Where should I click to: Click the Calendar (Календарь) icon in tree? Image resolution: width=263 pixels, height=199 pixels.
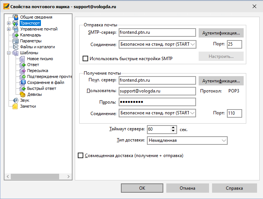(x=16, y=35)
